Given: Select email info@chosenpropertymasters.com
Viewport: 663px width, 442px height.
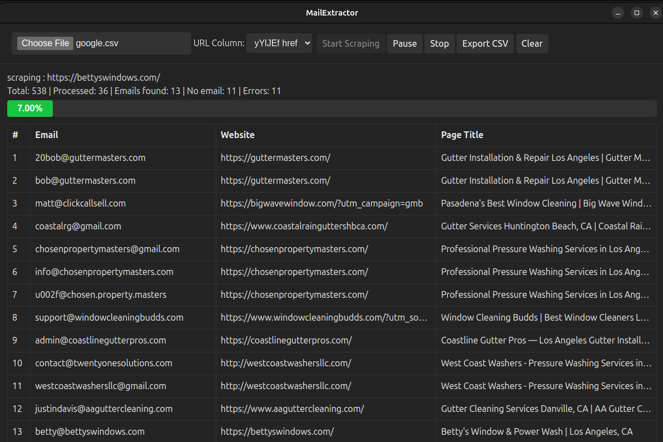Looking at the screenshot, I should pos(104,272).
